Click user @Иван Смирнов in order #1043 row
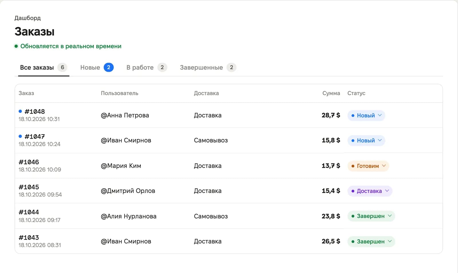458x273 pixels. pyautogui.click(x=126, y=241)
